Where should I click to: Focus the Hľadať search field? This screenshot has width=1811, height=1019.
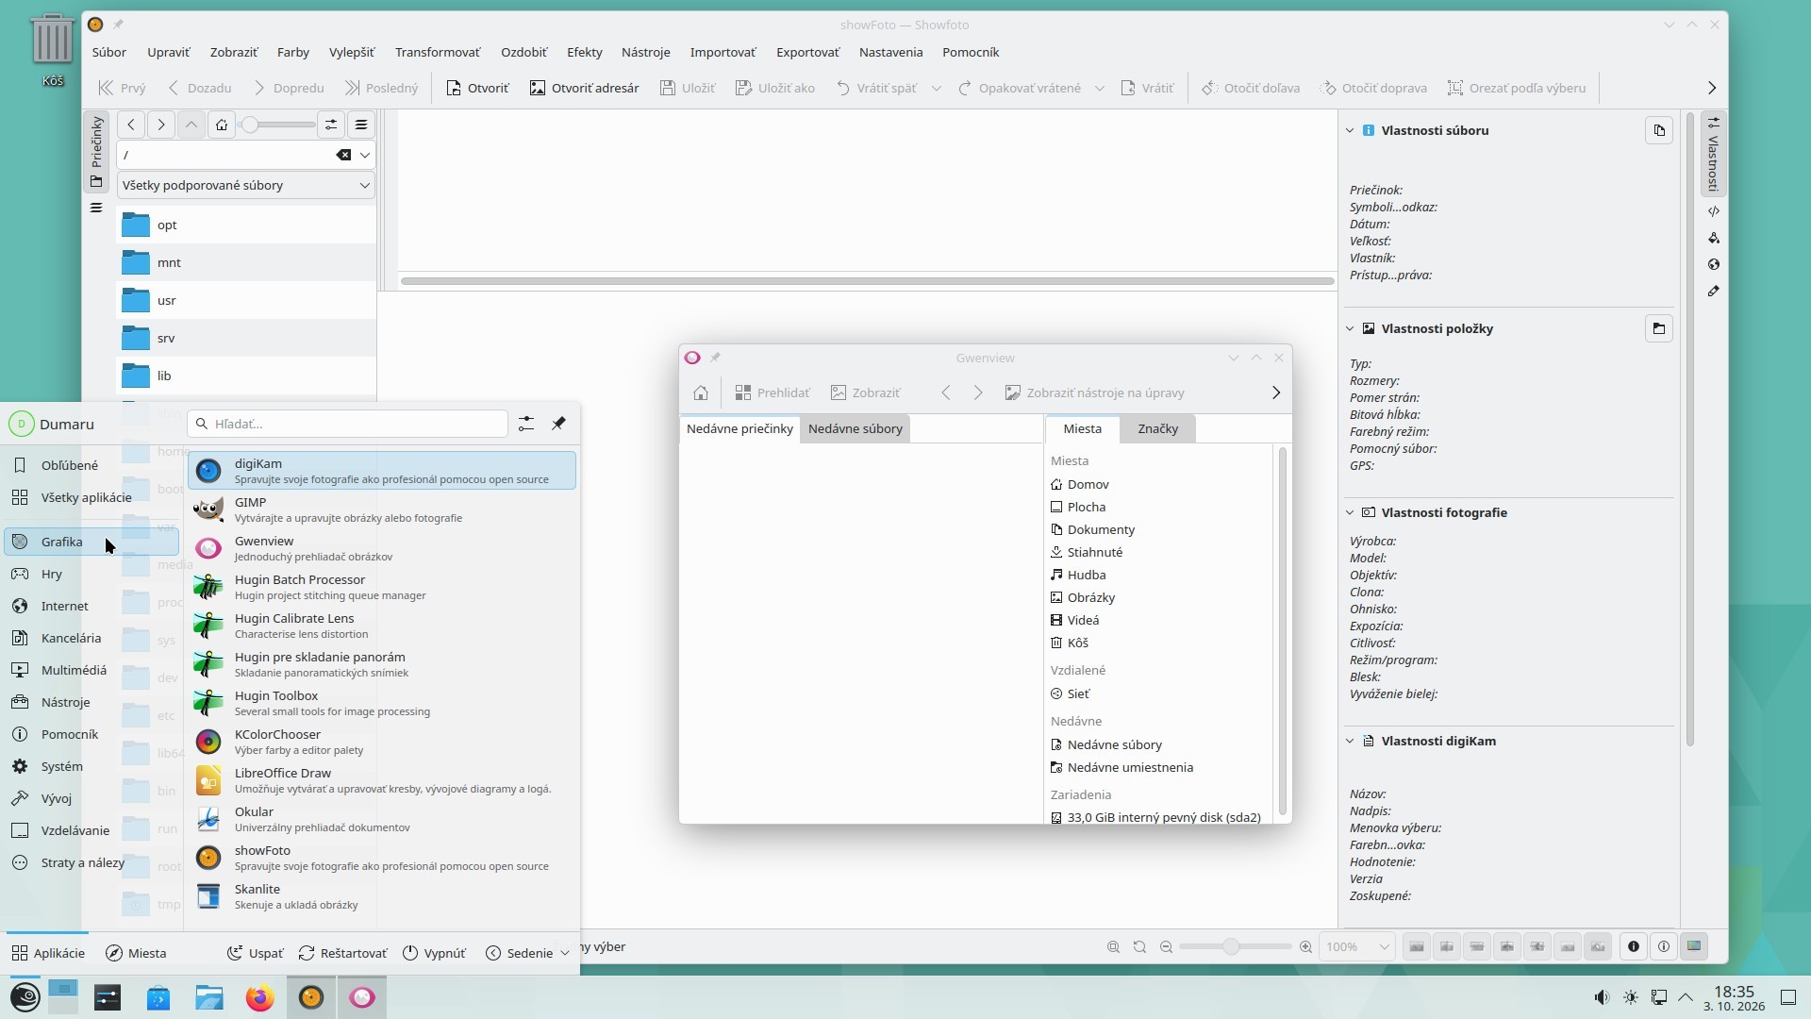(x=347, y=424)
